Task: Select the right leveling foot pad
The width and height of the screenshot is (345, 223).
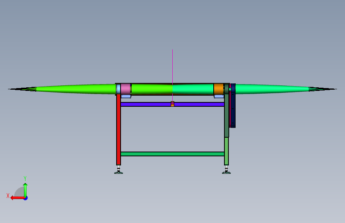Action: (x=226, y=173)
